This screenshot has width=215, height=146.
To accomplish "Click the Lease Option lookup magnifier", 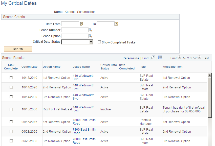I will coord(91,36).
